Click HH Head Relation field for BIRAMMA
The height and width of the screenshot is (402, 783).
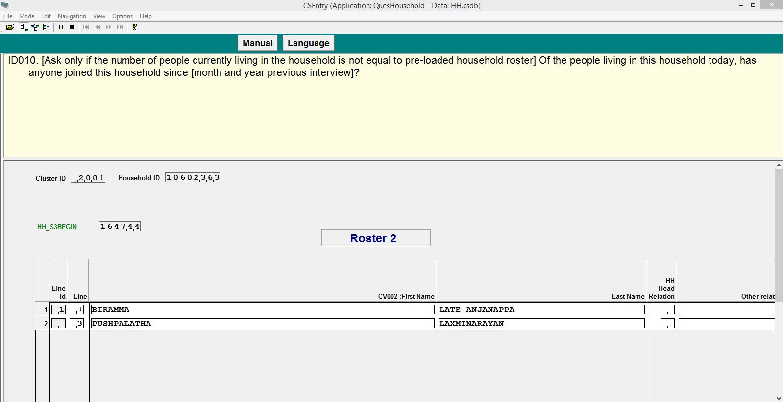point(667,309)
